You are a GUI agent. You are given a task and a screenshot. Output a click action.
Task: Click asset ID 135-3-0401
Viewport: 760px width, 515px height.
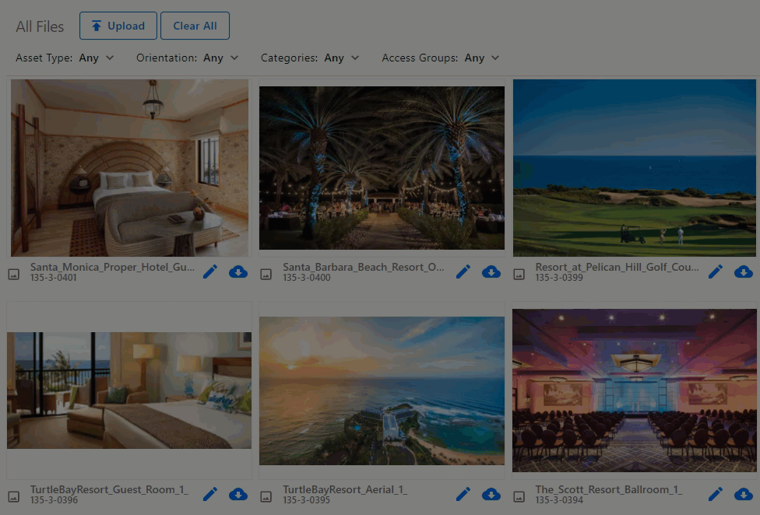pyautogui.click(x=53, y=278)
